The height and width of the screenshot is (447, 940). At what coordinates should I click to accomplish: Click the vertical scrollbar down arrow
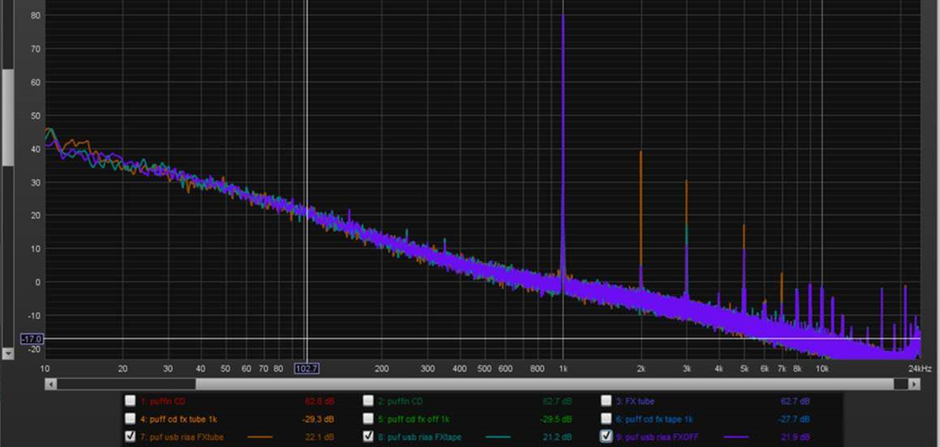pos(8,354)
